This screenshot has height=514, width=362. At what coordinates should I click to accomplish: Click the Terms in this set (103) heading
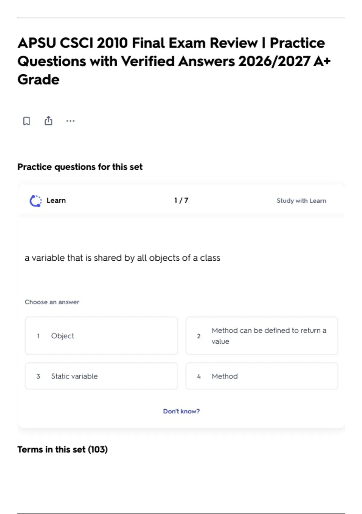62,450
